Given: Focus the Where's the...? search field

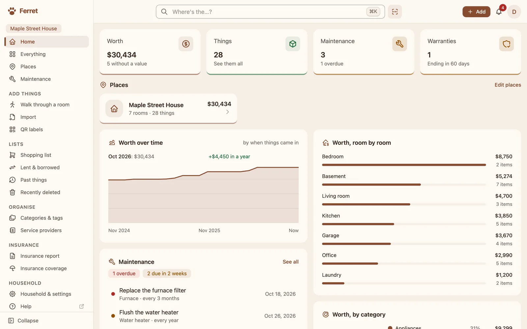Looking at the screenshot, I should (270, 12).
